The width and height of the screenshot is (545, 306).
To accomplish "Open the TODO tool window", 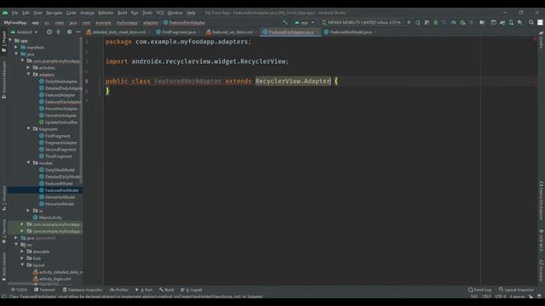I will 19,290.
